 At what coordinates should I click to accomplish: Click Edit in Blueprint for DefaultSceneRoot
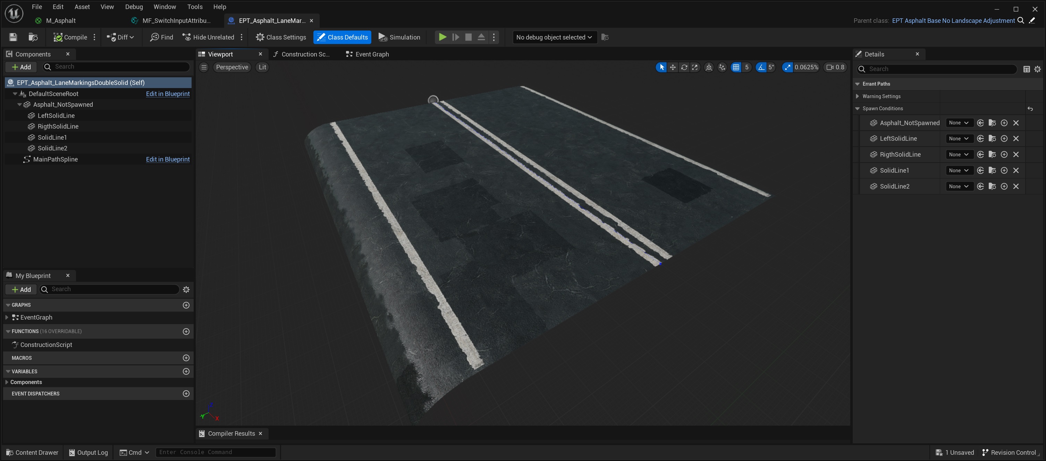pyautogui.click(x=168, y=94)
